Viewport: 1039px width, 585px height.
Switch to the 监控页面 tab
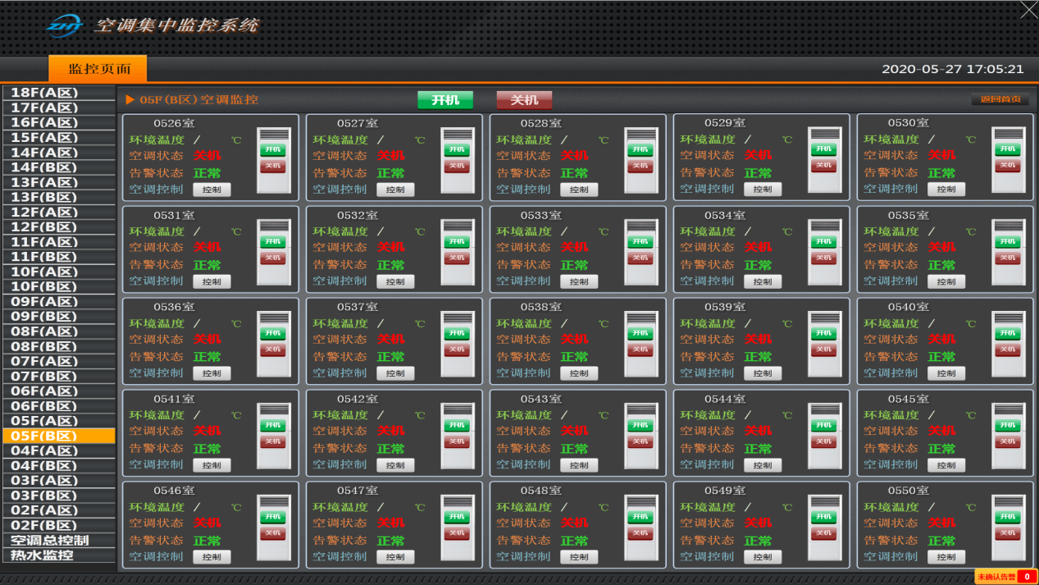(x=97, y=68)
